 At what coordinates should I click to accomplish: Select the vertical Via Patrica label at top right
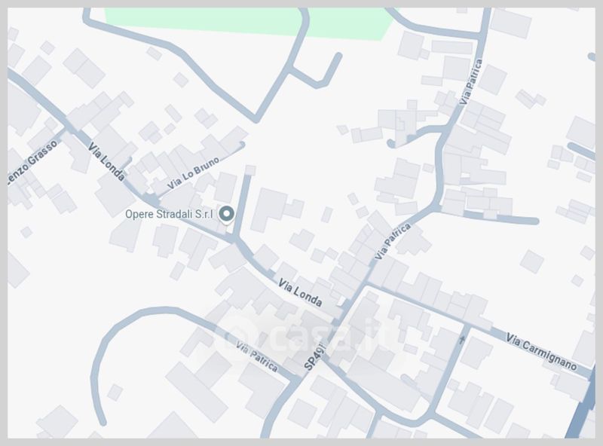coord(470,81)
